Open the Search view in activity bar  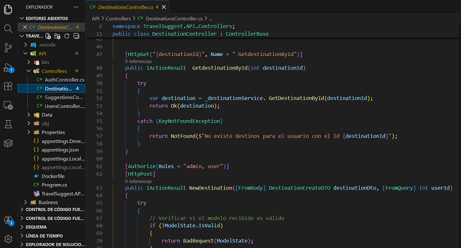(8, 29)
